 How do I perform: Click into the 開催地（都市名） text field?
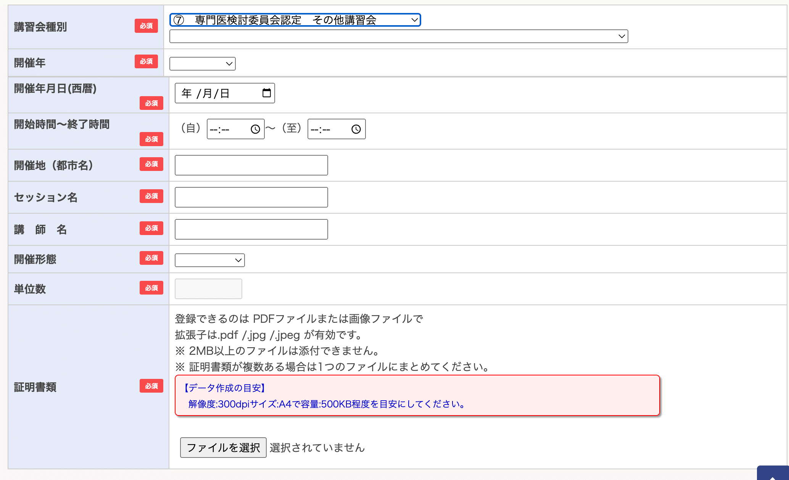251,165
